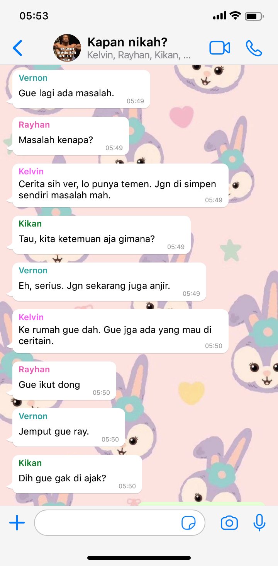Open group info via 'Kapan nikah?' title

pyautogui.click(x=127, y=42)
